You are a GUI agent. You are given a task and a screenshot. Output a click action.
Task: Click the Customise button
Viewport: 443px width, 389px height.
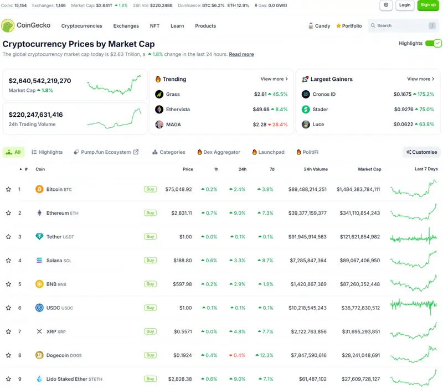click(421, 152)
